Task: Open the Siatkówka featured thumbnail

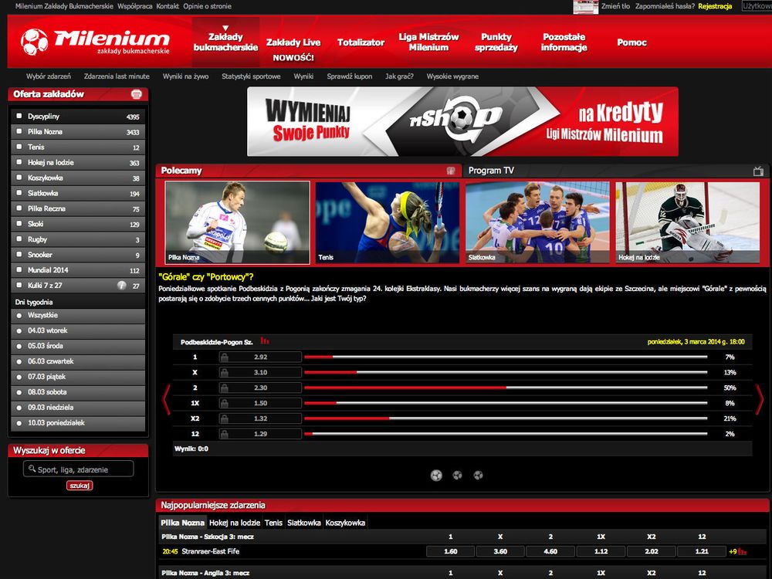Action: 537,222
